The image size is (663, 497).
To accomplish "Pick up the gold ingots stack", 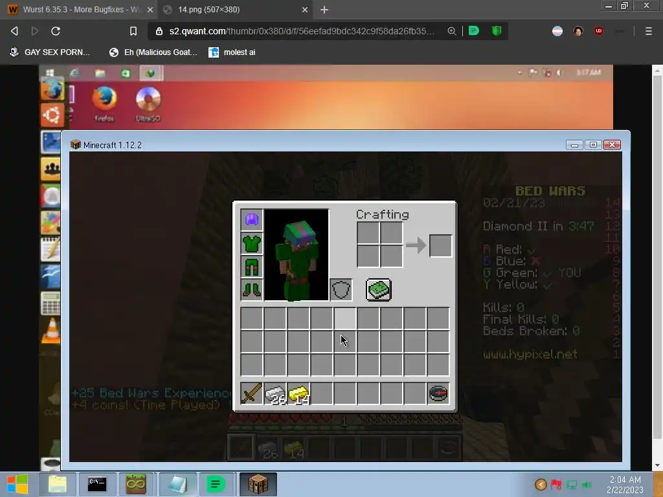I will (298, 393).
